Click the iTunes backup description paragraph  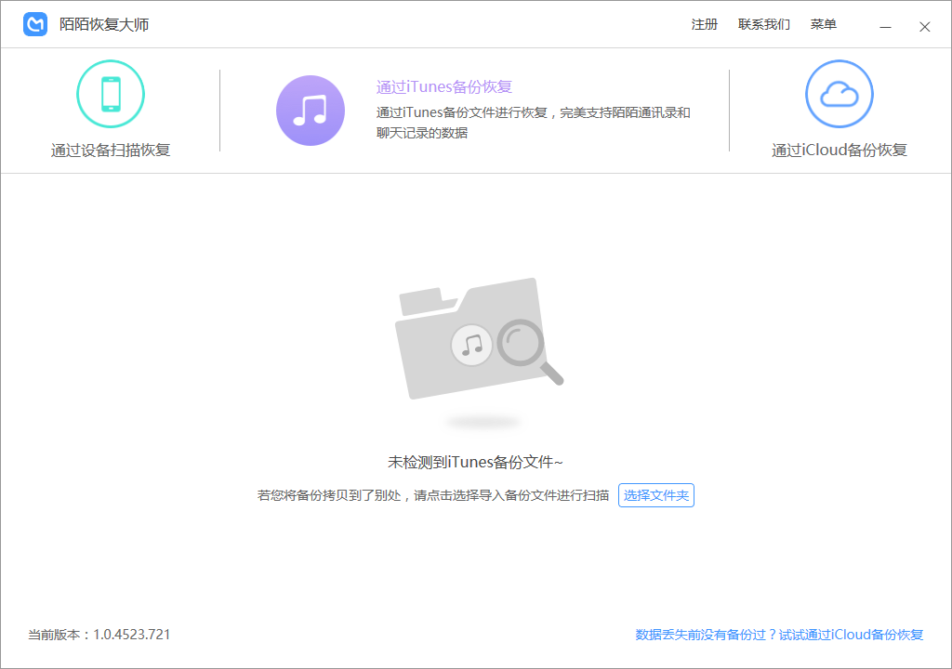click(533, 123)
